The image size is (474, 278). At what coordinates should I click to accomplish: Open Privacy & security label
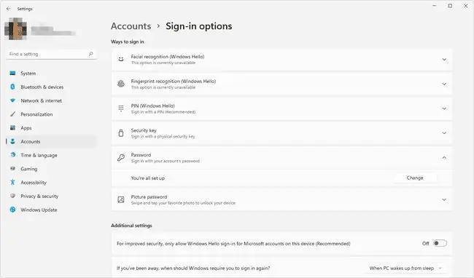pos(39,196)
